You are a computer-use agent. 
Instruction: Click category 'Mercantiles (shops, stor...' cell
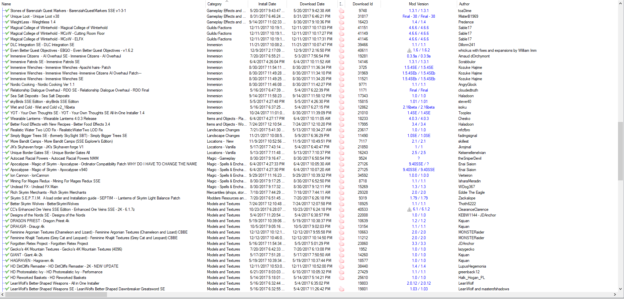coord(227,192)
